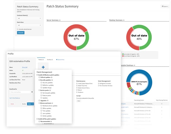Click the Server Summary info icon
Viewport: 171px width, 134px height.
click(60, 20)
